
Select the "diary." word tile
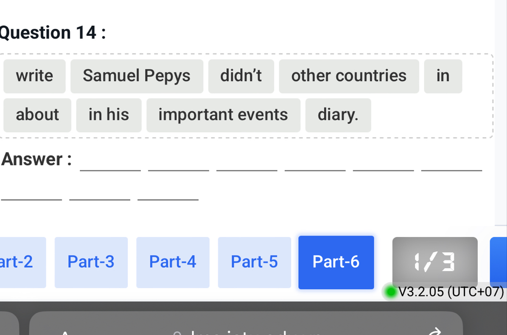coord(338,115)
